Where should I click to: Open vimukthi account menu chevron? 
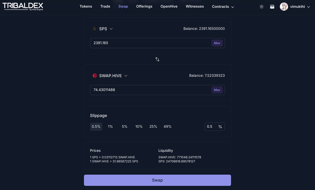(308, 7)
